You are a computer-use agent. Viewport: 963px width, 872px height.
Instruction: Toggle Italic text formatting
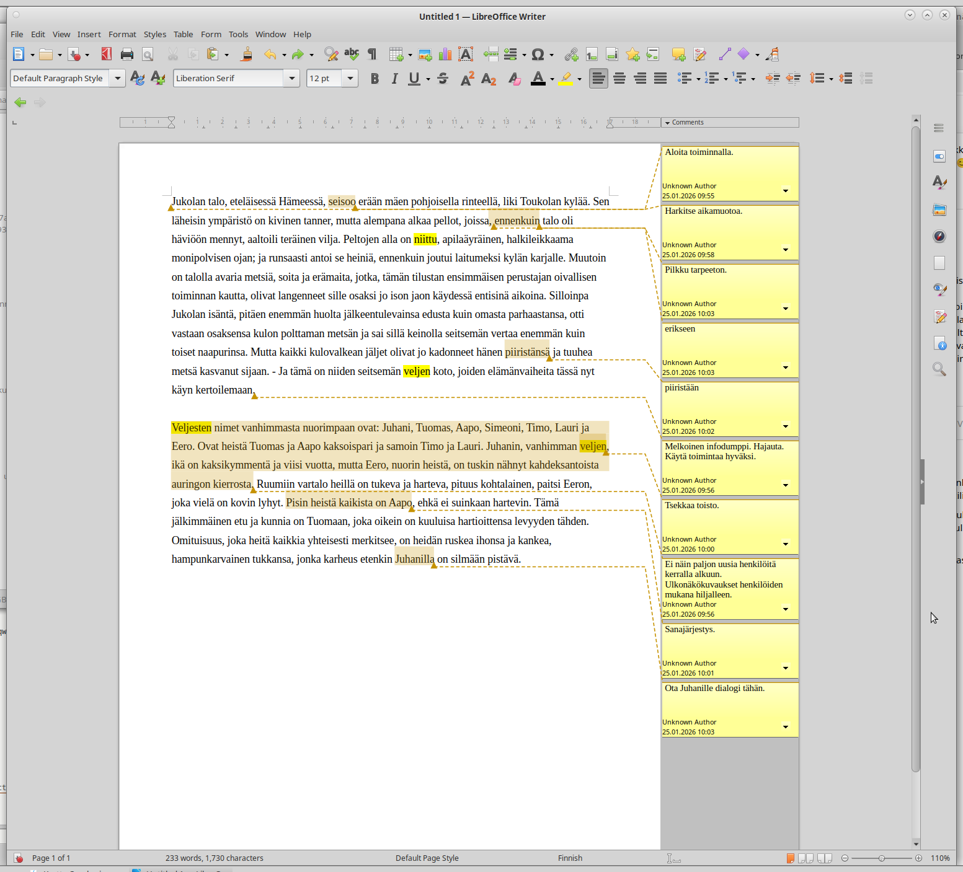coord(394,79)
